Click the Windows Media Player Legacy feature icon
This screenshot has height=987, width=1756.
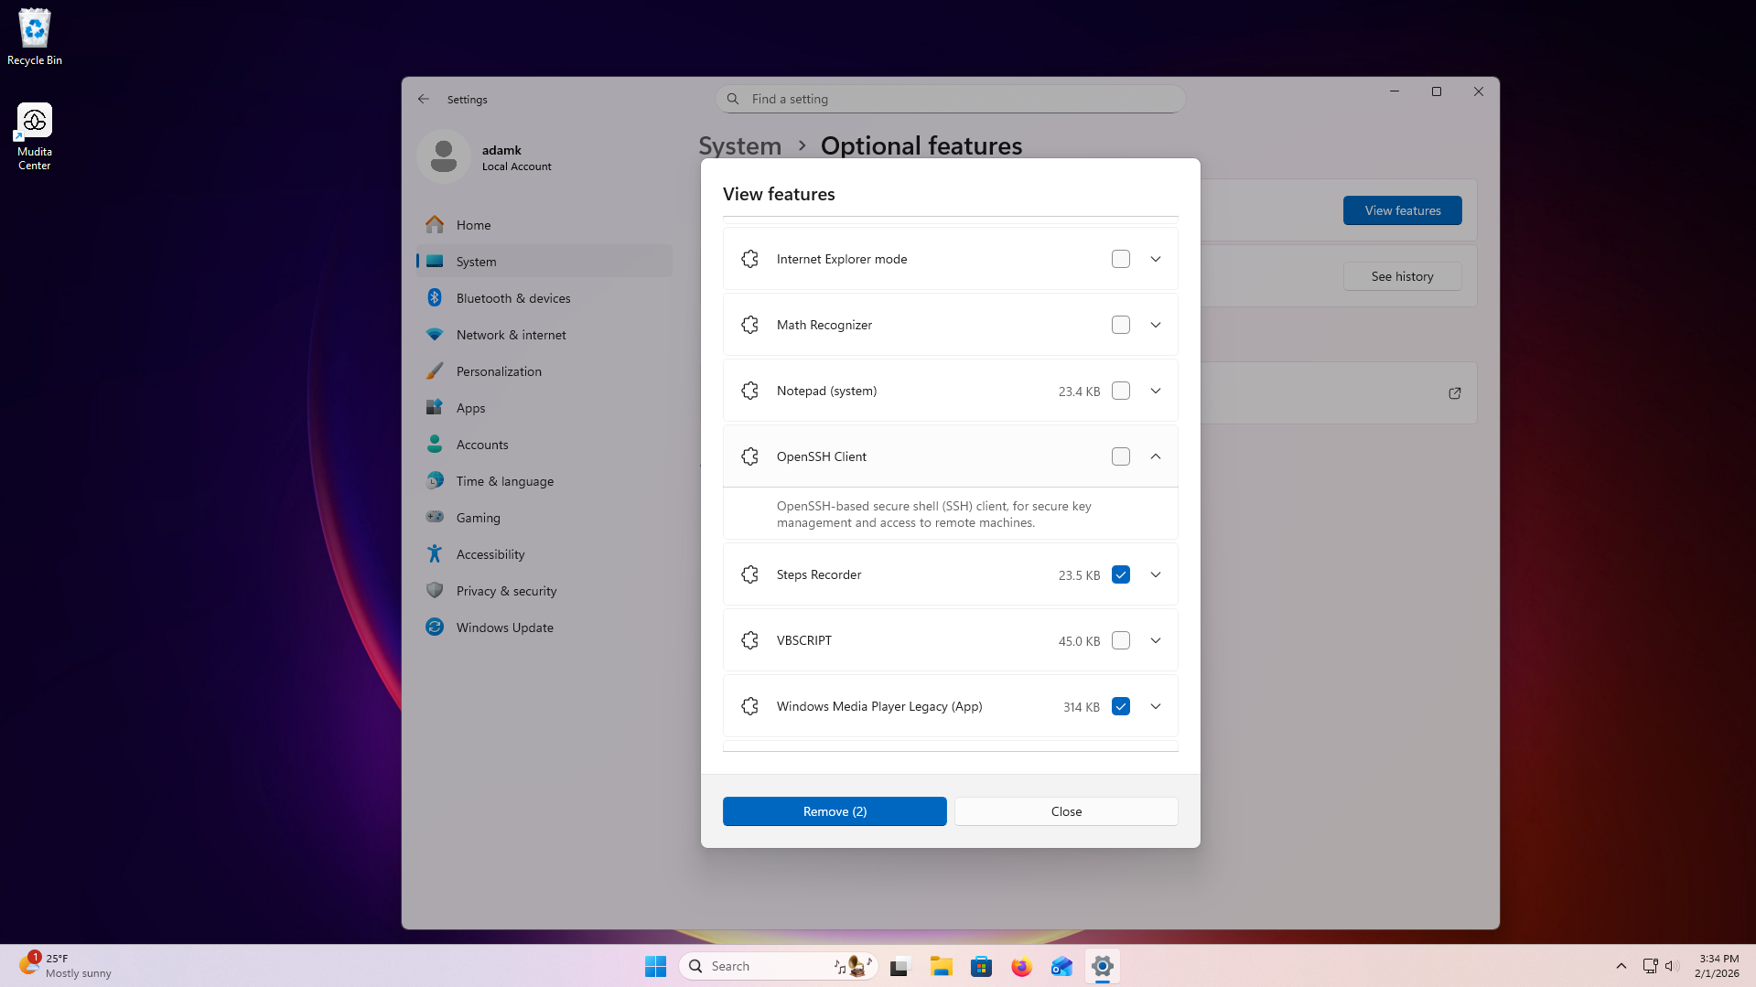point(750,706)
